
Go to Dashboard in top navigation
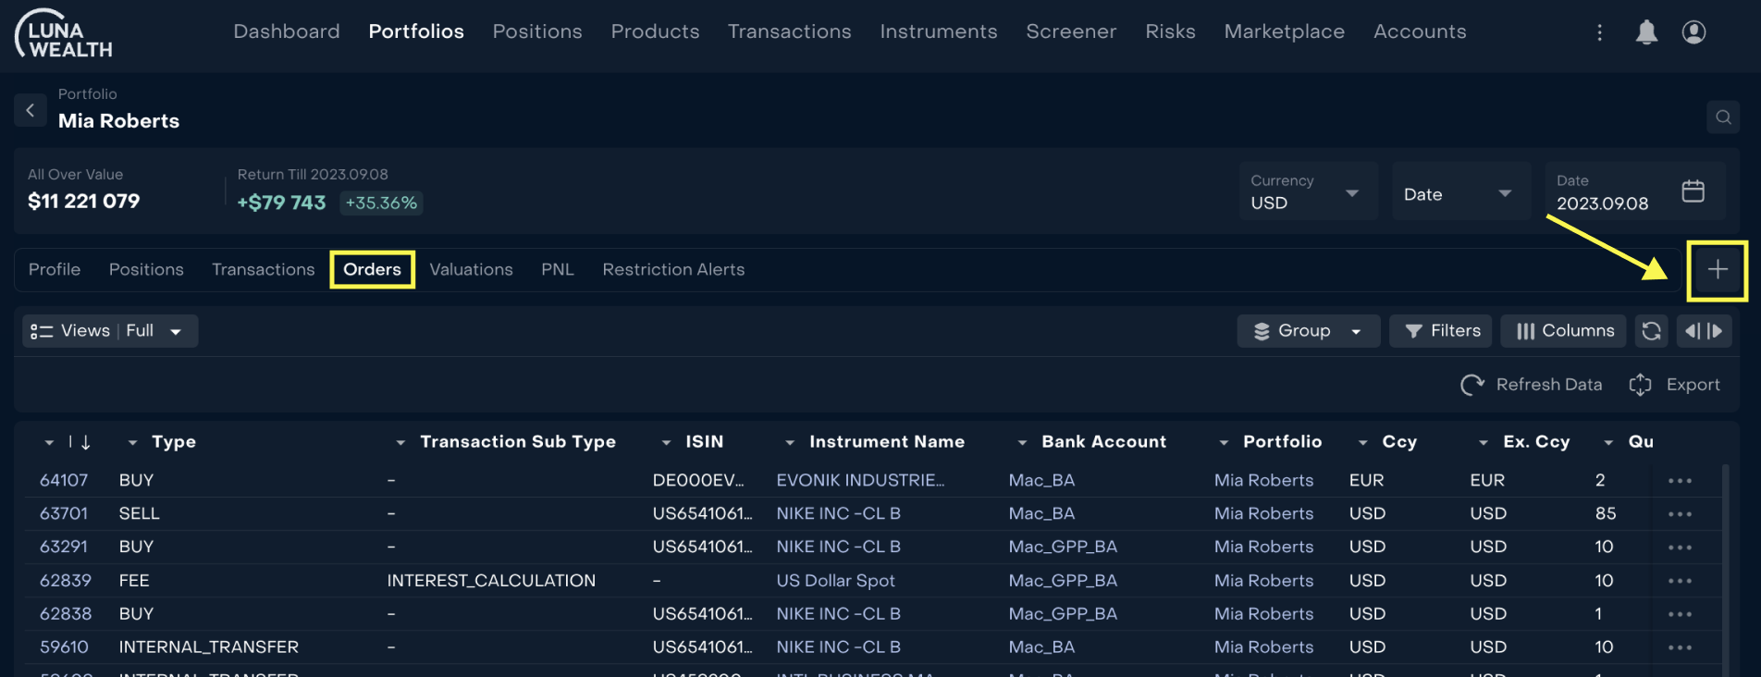point(287,31)
